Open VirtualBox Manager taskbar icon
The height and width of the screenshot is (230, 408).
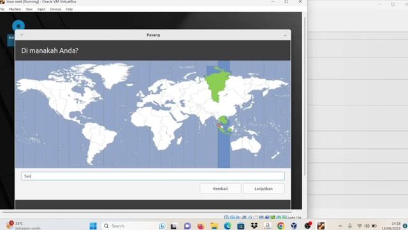(x=294, y=226)
